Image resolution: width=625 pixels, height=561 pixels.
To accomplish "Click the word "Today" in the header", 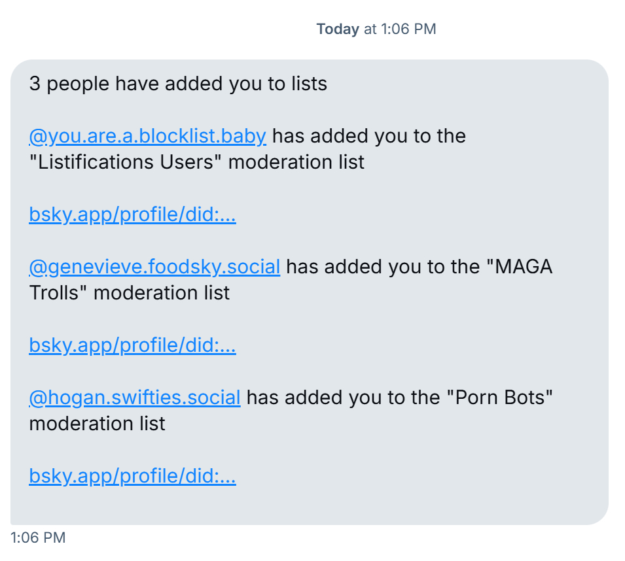I will (x=337, y=29).
